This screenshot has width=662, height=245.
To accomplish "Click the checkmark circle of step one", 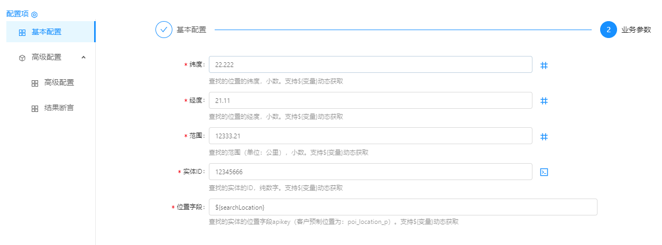I will coord(164,30).
